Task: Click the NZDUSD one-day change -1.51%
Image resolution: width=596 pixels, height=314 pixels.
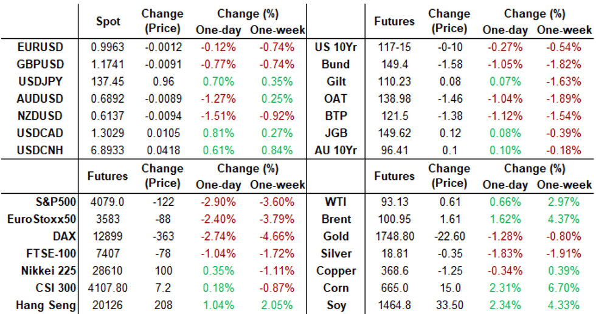Action: pos(218,115)
